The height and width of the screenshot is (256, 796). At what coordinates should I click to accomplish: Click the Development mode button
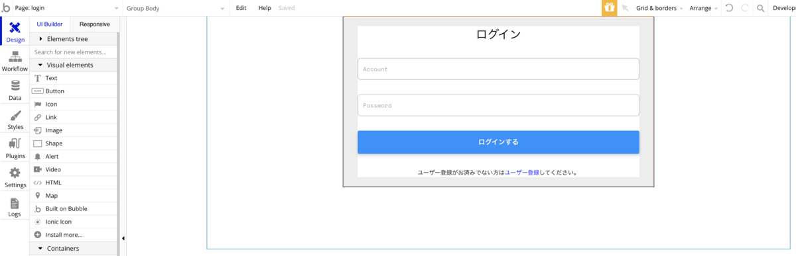784,8
